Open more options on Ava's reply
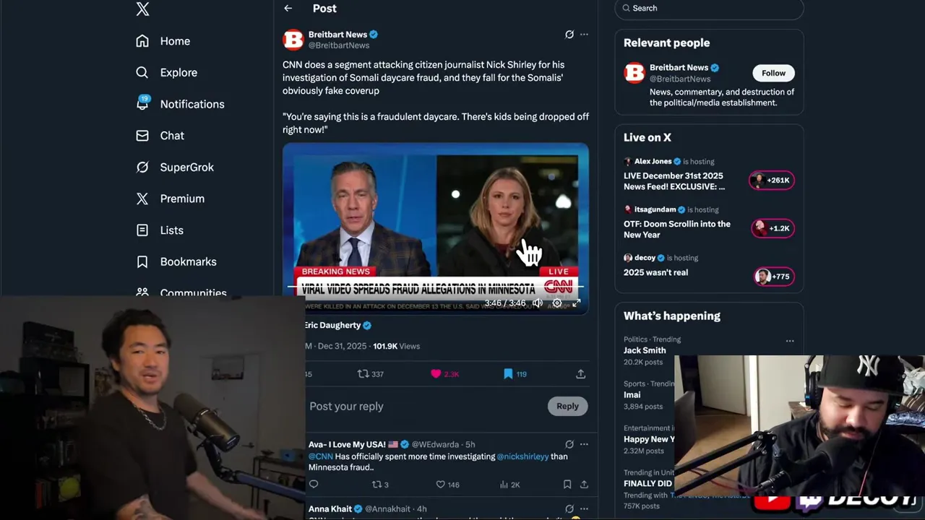Image resolution: width=925 pixels, height=520 pixels. 584,444
